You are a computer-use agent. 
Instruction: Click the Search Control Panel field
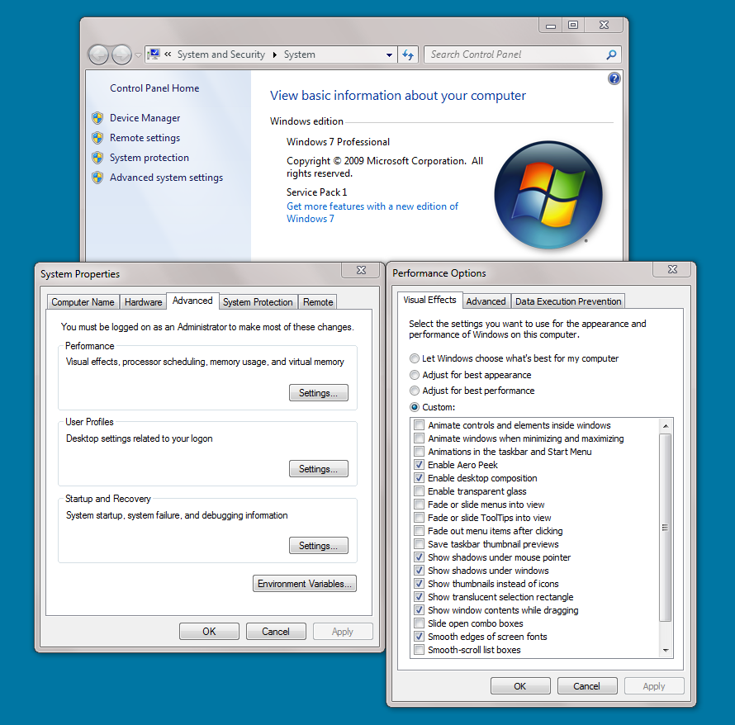pyautogui.click(x=523, y=54)
